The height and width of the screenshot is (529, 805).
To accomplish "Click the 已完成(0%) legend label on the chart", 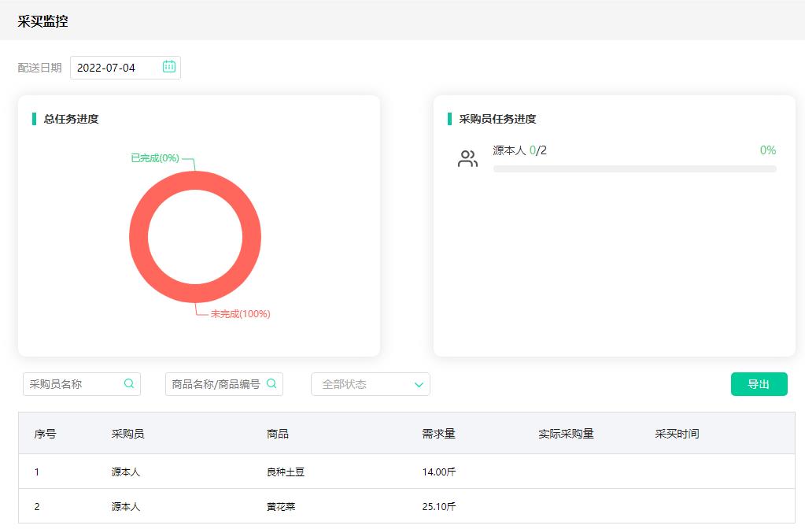I will tap(157, 159).
